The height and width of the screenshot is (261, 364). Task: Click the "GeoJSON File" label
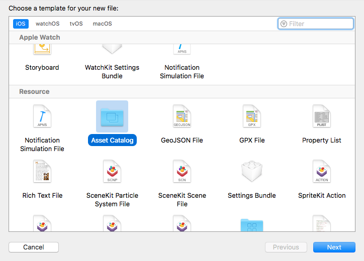click(182, 140)
